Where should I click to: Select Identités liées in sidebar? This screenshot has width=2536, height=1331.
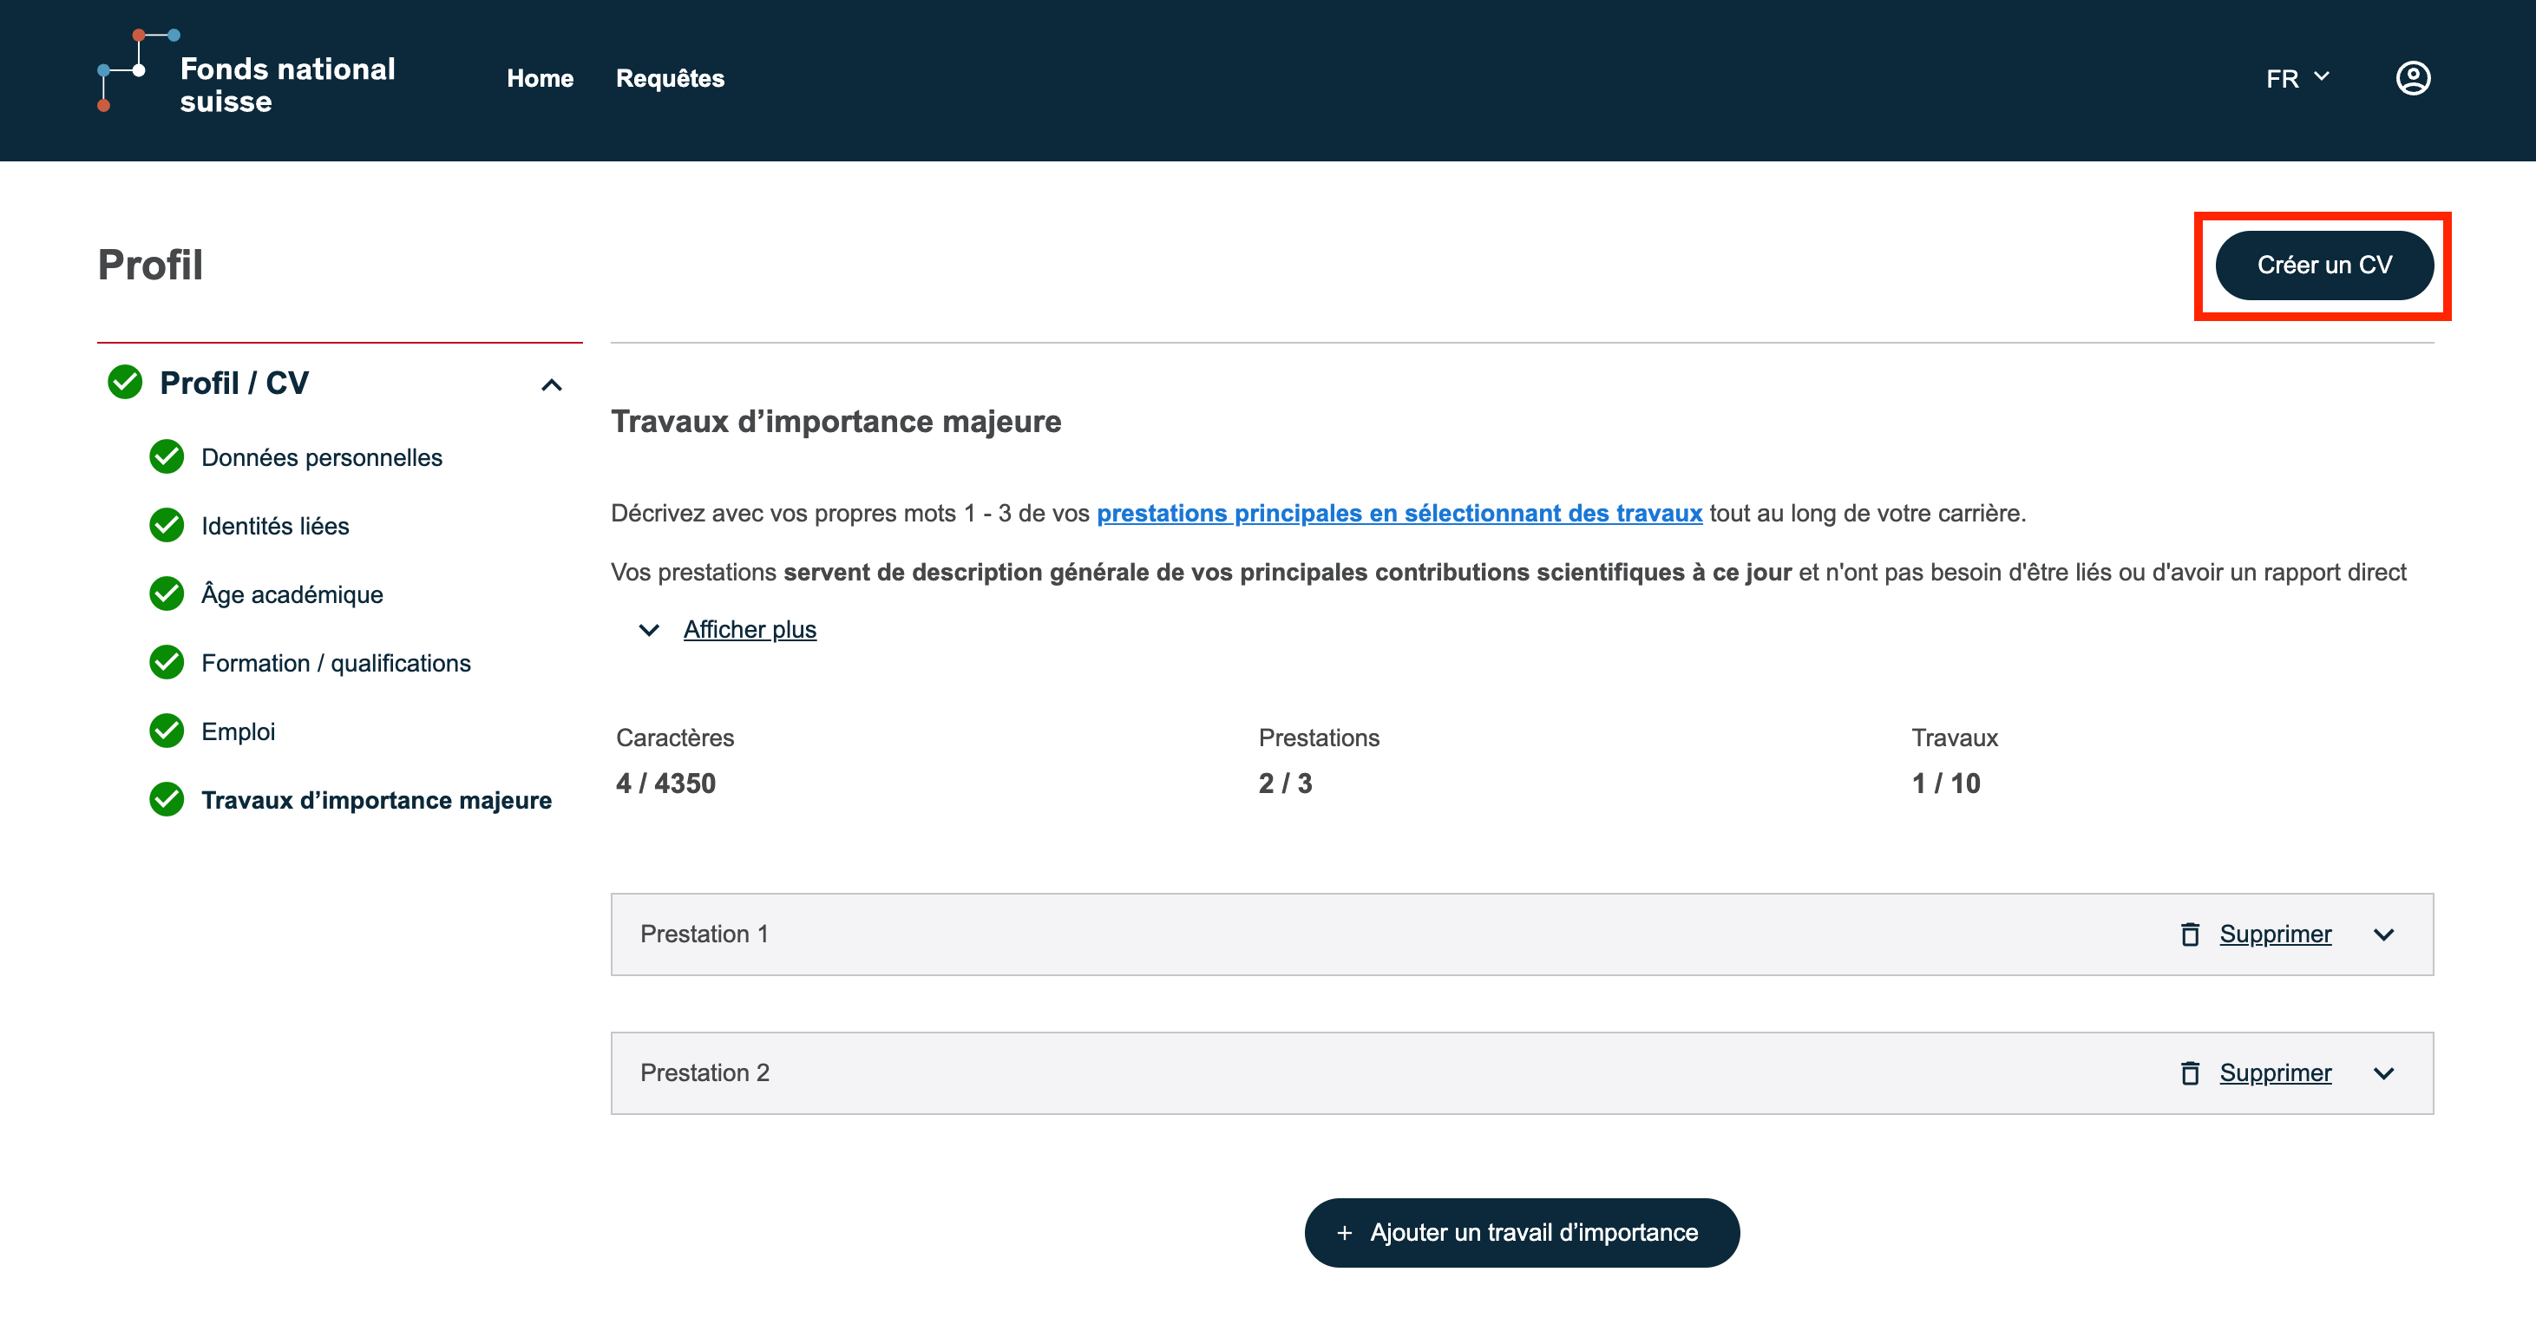tap(275, 526)
